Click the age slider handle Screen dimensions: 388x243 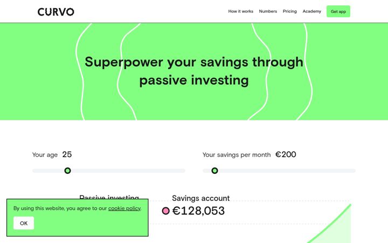pyautogui.click(x=67, y=171)
